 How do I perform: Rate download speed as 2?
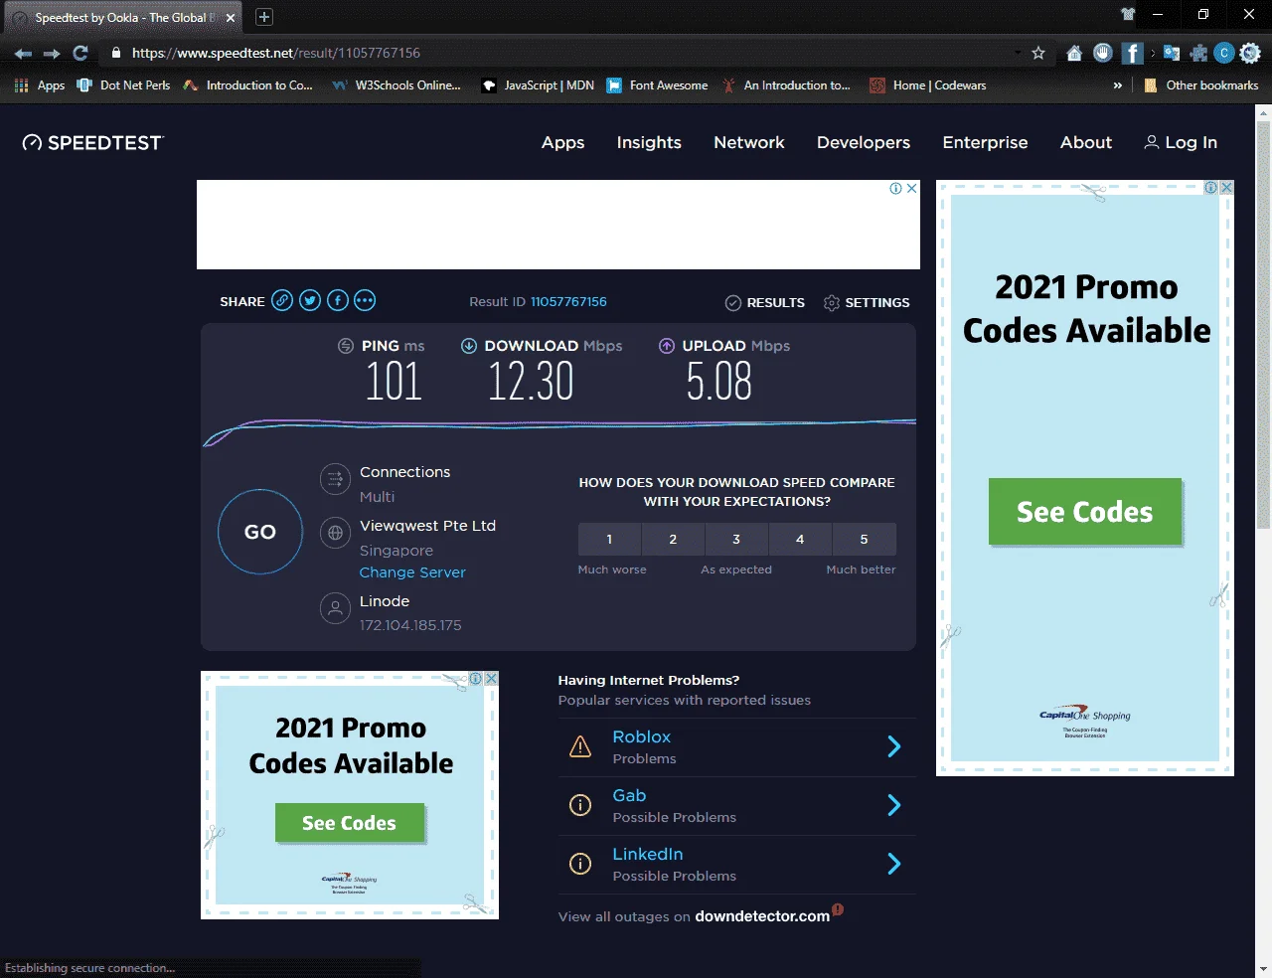(x=673, y=539)
